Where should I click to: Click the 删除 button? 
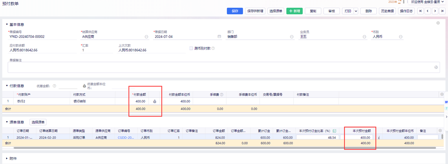pos(368,11)
